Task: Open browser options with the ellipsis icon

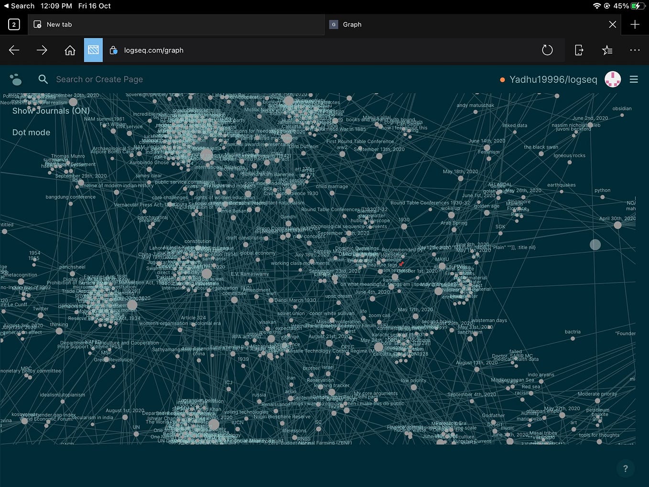Action: point(635,50)
